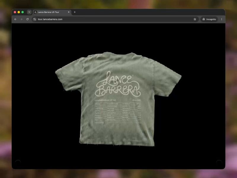Bookmark this page with the star icon
Image resolution: width=237 pixels, height=178 pixels.
[x=195, y=19]
